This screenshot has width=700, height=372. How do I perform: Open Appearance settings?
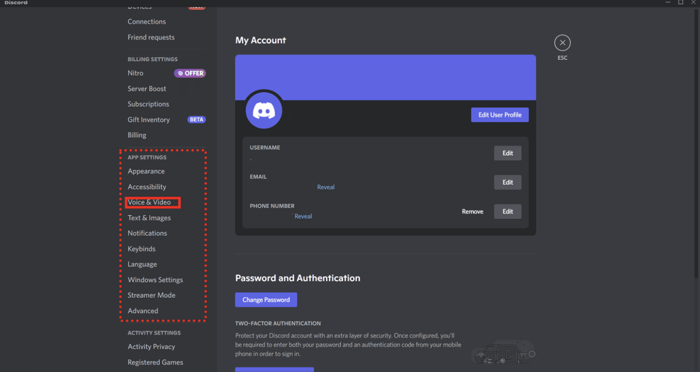146,171
